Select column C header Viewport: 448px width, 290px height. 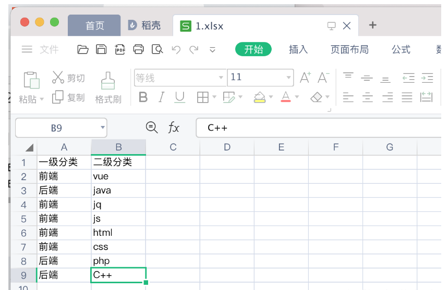click(173, 147)
